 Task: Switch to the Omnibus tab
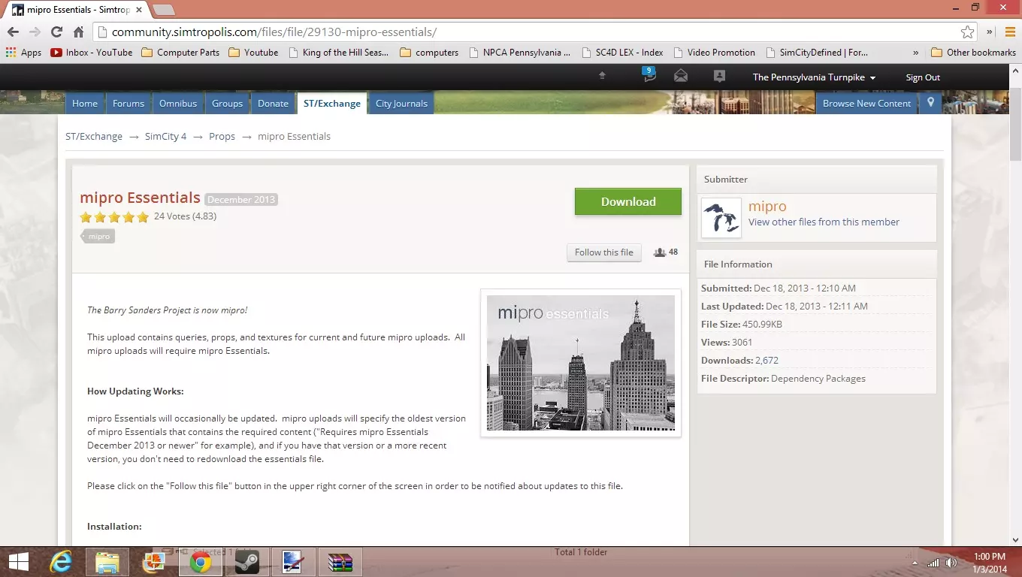[x=178, y=104]
